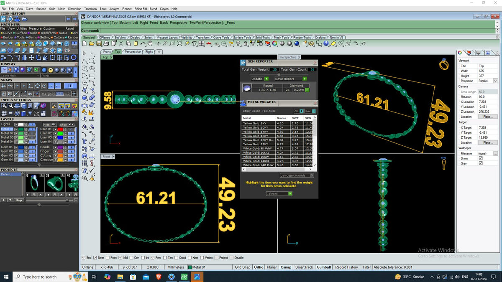Screen dimensions: 502x282
Task: Open the Analyze menu
Action: 114,8
